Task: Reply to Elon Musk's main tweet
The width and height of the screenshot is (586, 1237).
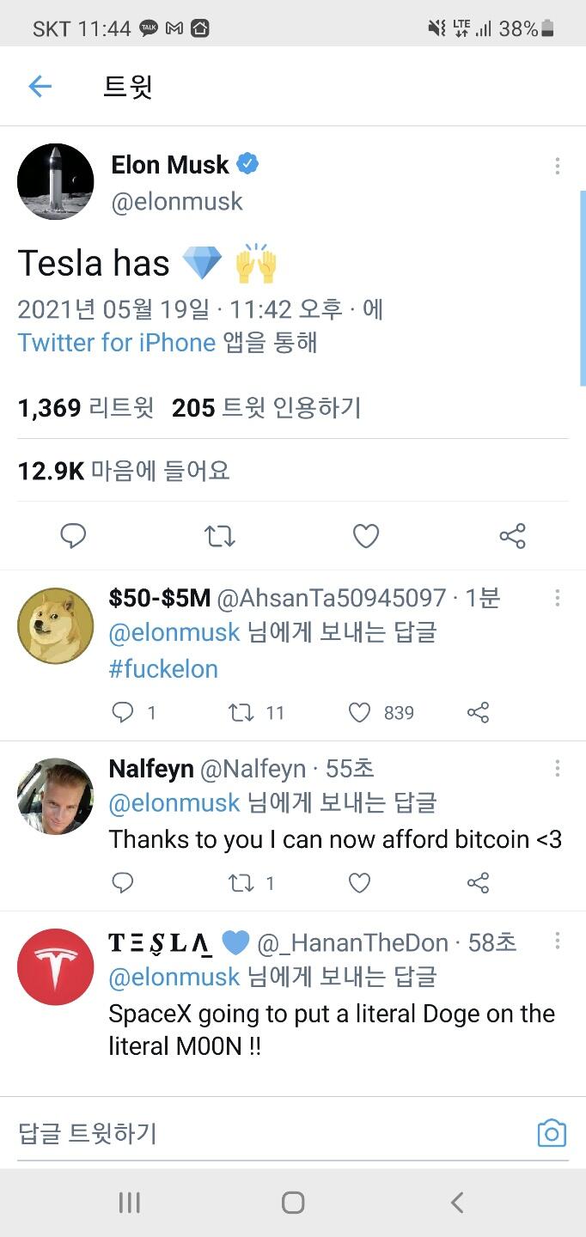Action: [73, 536]
